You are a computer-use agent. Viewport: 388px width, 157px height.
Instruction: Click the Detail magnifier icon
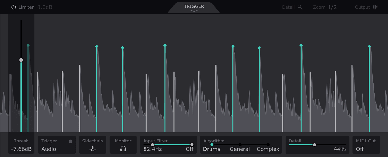pos(300,7)
